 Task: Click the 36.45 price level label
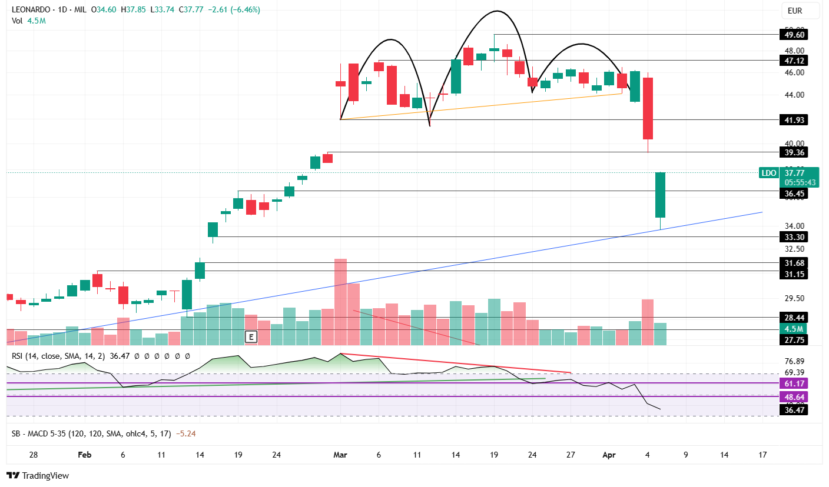point(793,193)
